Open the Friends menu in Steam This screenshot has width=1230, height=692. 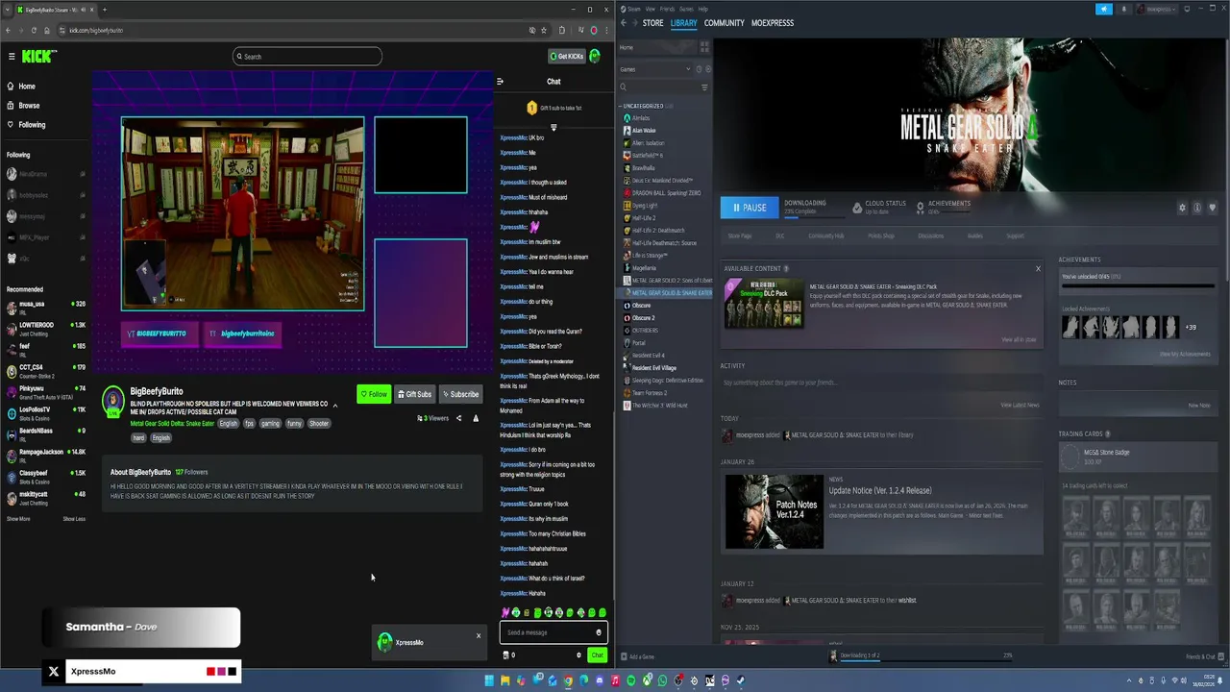click(667, 9)
